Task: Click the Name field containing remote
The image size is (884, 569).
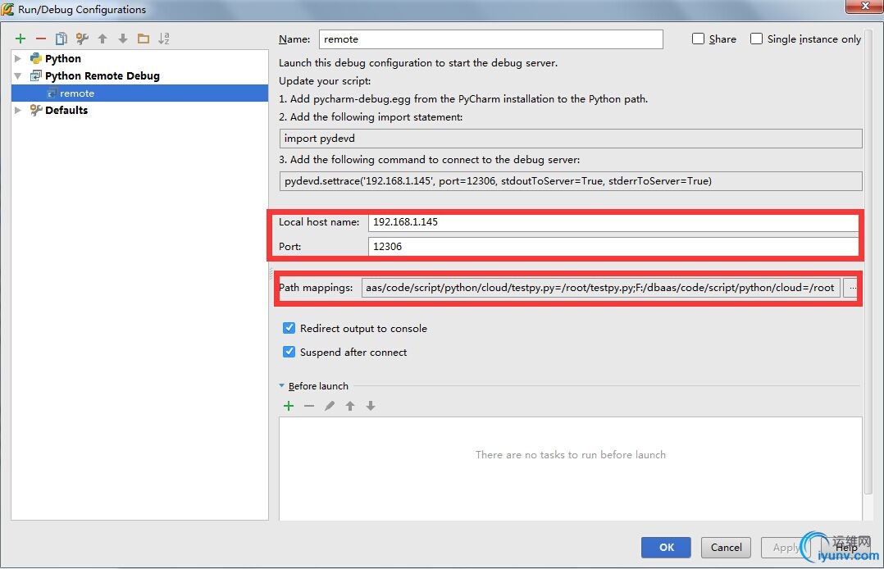Action: [490, 39]
